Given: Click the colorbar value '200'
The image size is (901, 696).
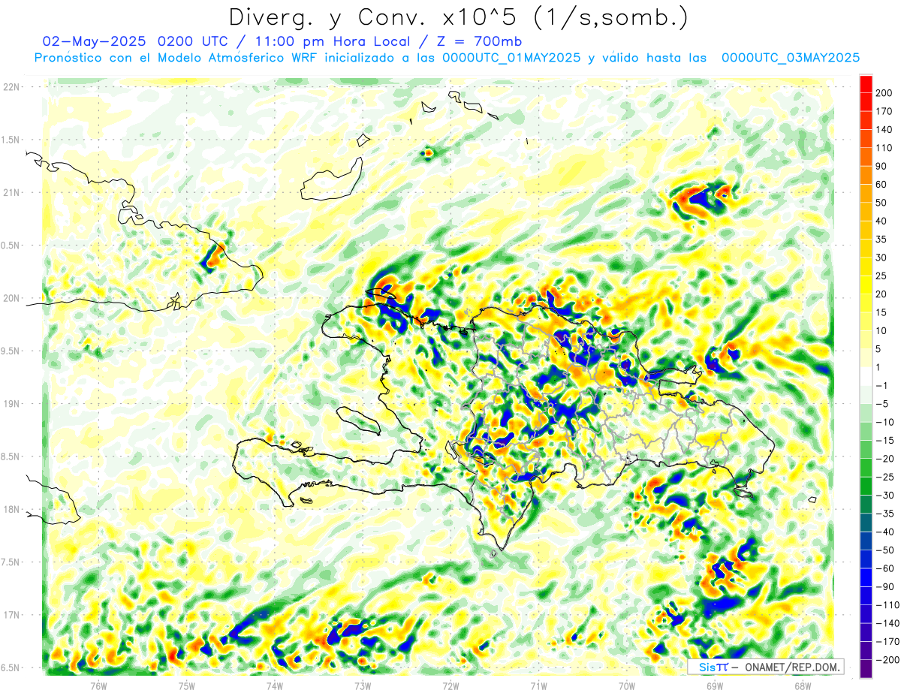Looking at the screenshot, I should click(x=884, y=92).
